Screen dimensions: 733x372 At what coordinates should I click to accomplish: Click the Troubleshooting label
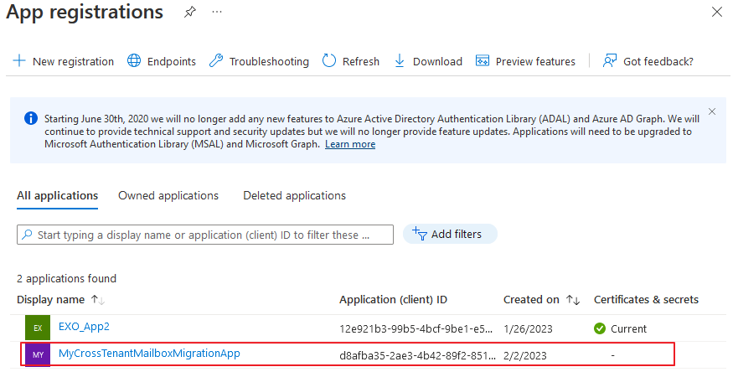click(x=269, y=61)
